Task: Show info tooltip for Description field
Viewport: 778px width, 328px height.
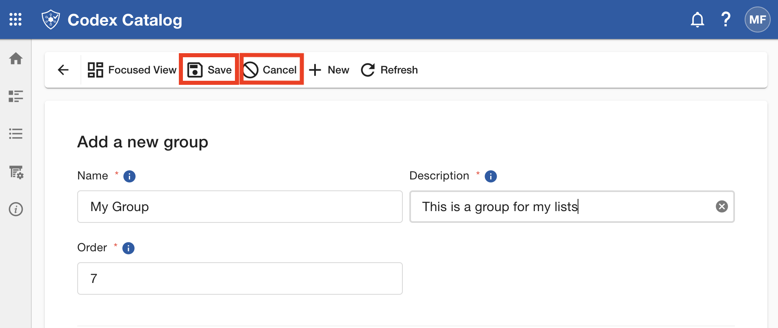Action: (491, 176)
